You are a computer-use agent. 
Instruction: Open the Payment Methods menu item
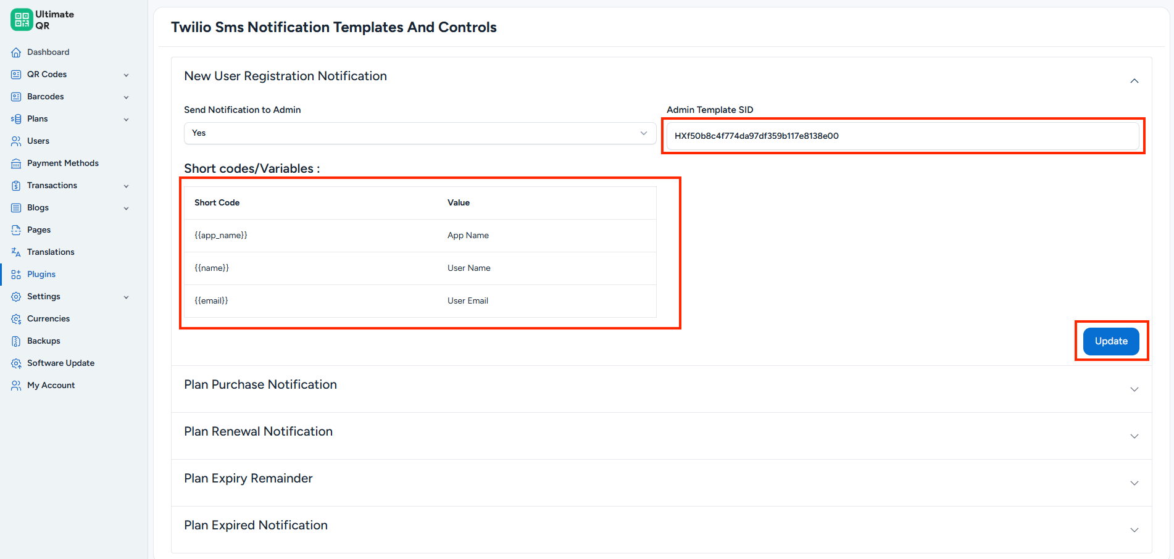pyautogui.click(x=63, y=164)
